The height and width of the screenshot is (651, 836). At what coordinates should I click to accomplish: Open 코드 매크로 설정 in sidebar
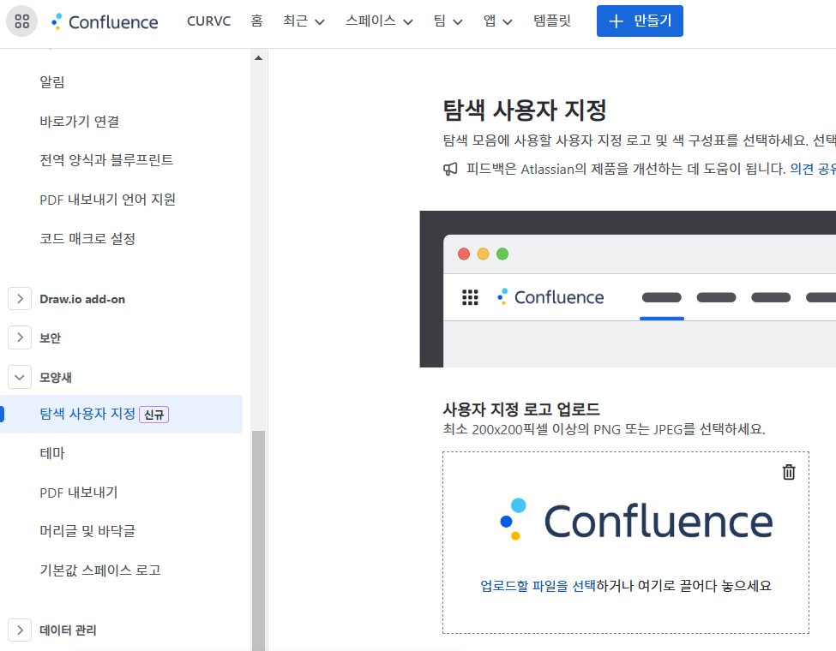click(x=87, y=239)
